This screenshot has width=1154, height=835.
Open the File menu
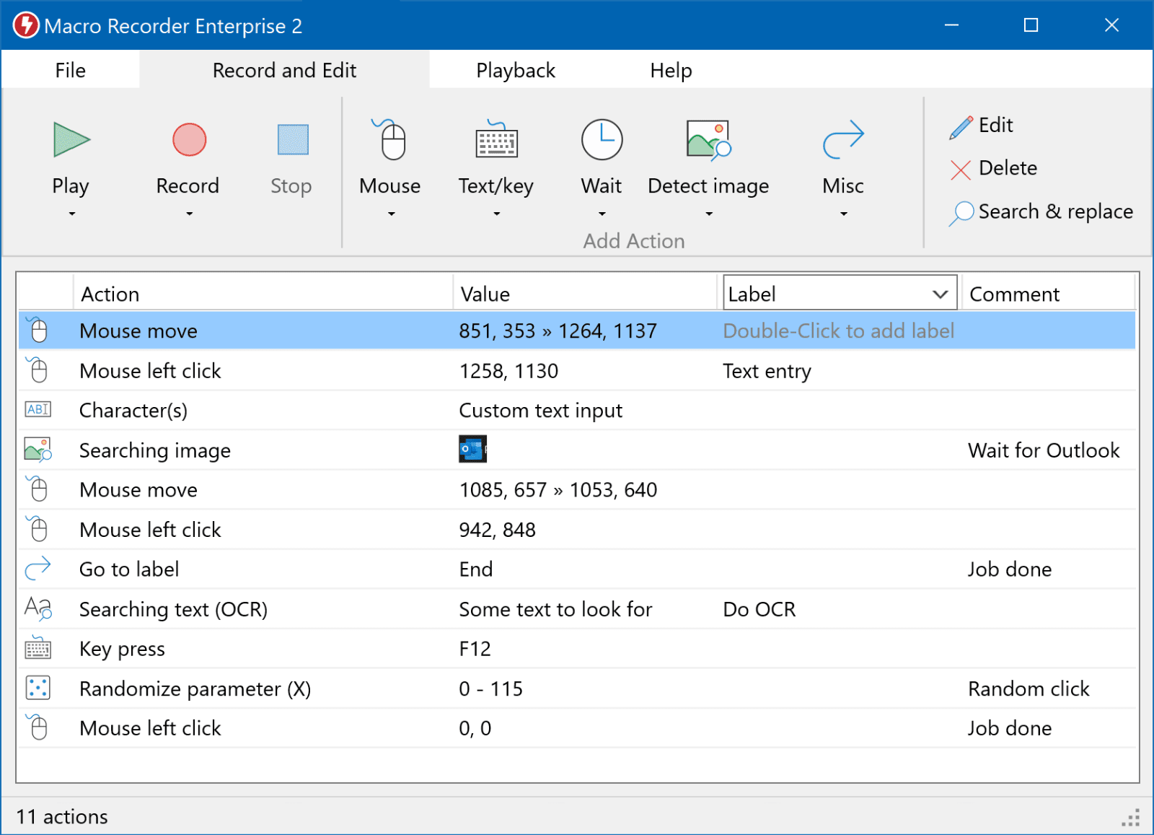70,69
